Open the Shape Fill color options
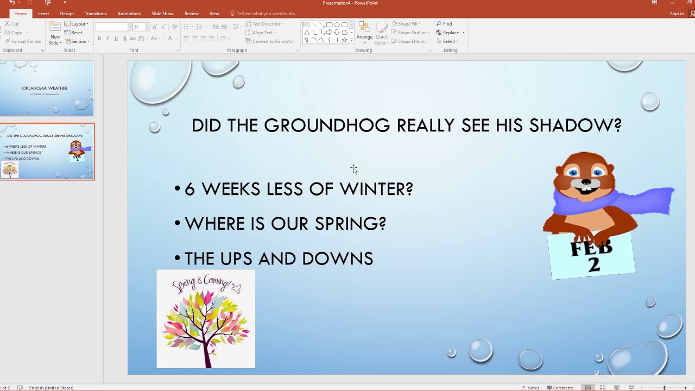 click(406, 24)
